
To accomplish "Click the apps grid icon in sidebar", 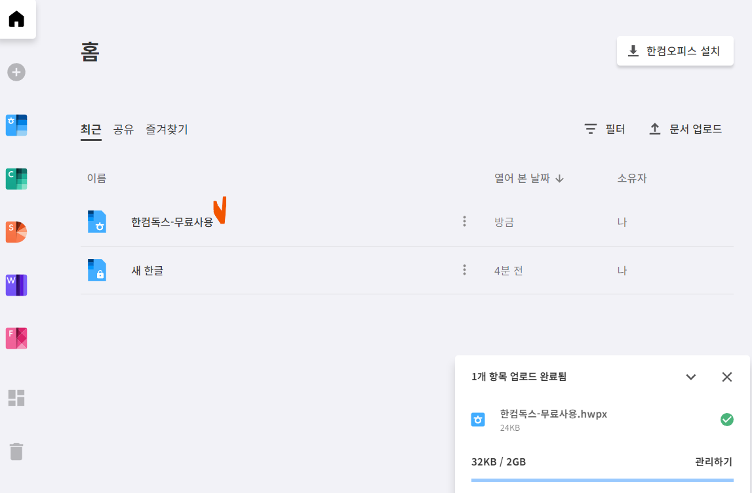I will point(15,397).
